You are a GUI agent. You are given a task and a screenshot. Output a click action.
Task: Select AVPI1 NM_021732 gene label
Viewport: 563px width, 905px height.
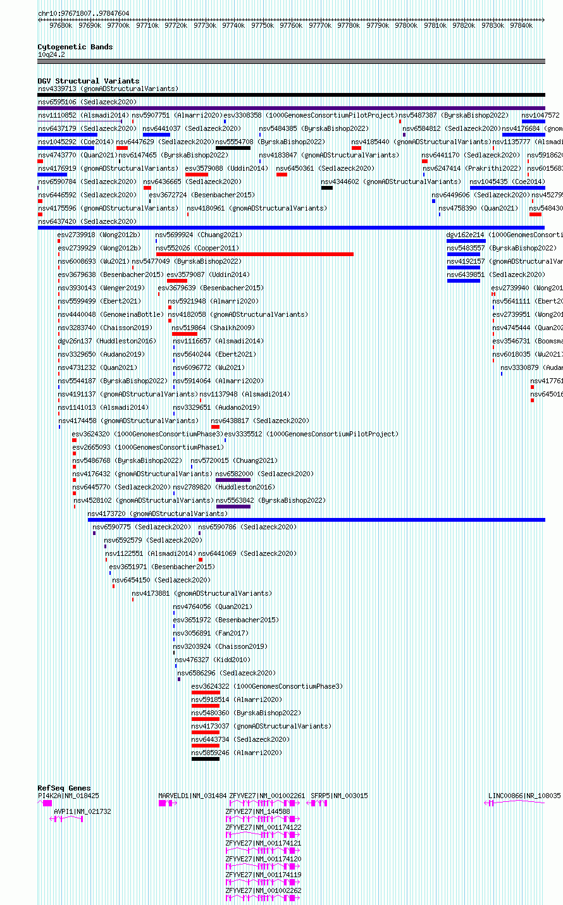(x=83, y=811)
